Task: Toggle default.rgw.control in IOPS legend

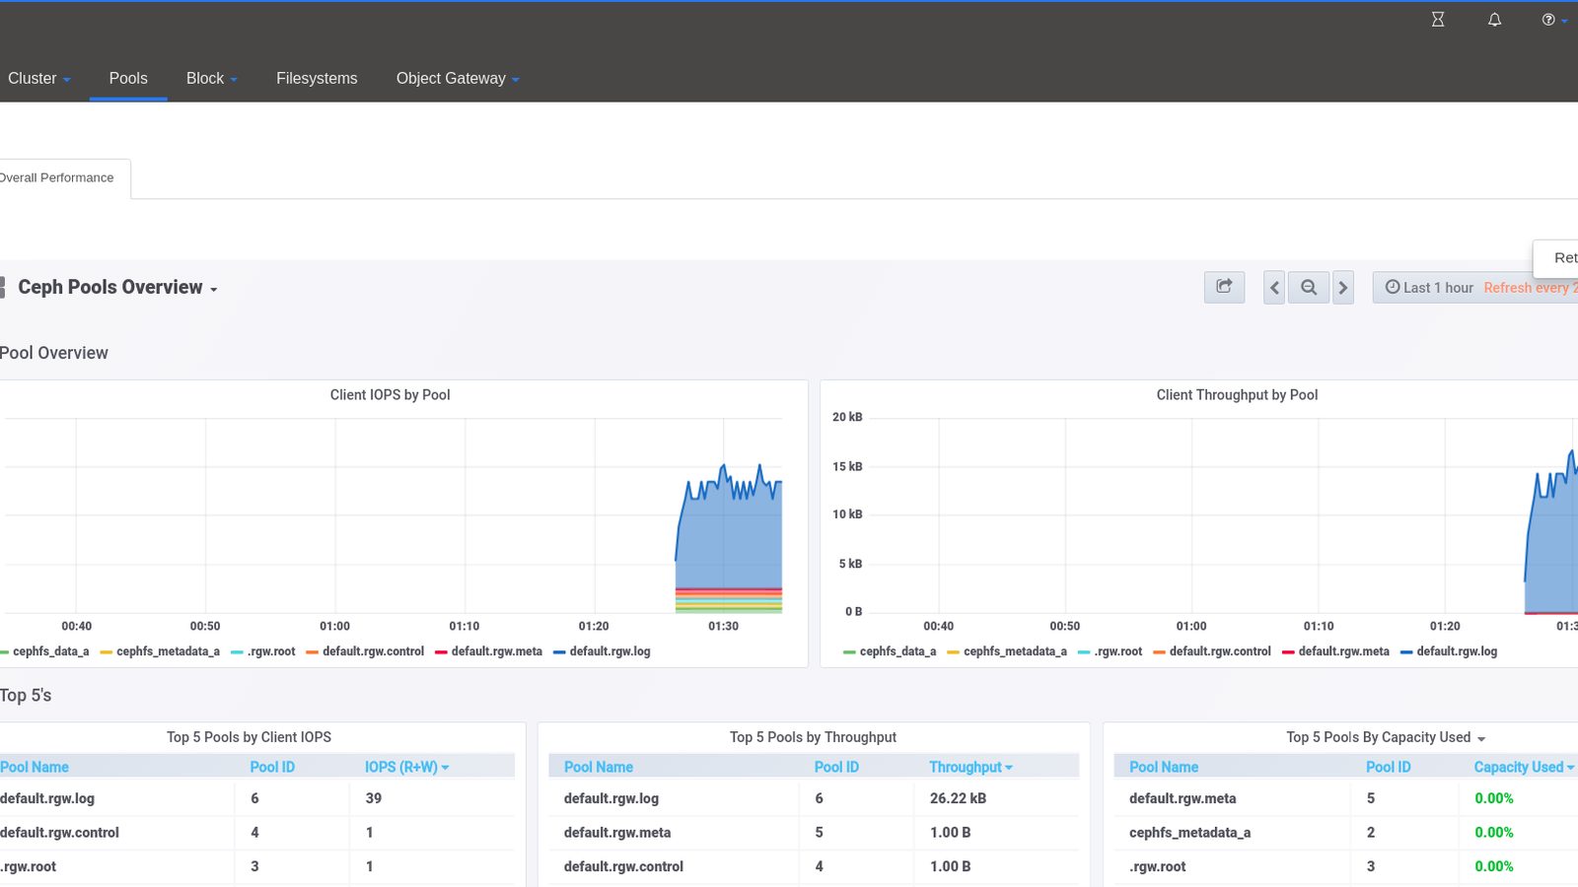Action: 373,651
